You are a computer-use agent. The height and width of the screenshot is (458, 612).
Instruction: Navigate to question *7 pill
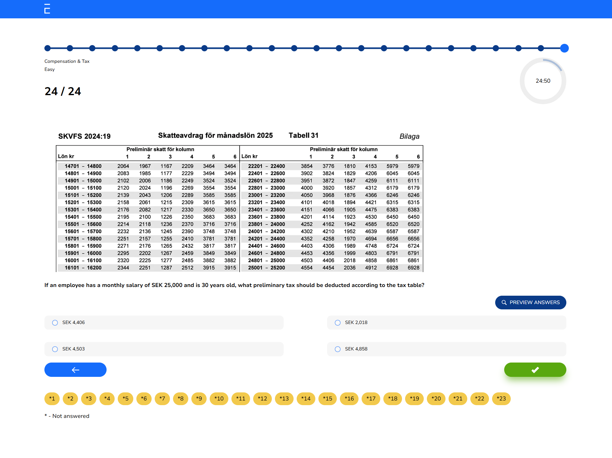coord(162,399)
